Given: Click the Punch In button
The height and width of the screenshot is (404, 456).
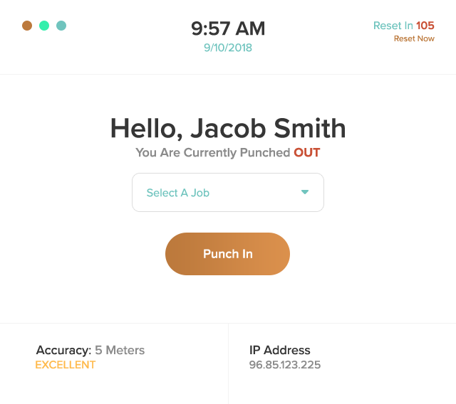Looking at the screenshot, I should pos(227,254).
